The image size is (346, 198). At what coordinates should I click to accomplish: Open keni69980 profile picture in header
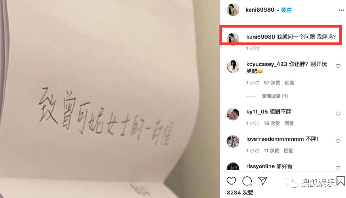pyautogui.click(x=233, y=10)
